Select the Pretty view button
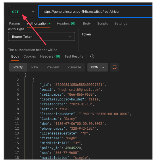 (18, 67)
